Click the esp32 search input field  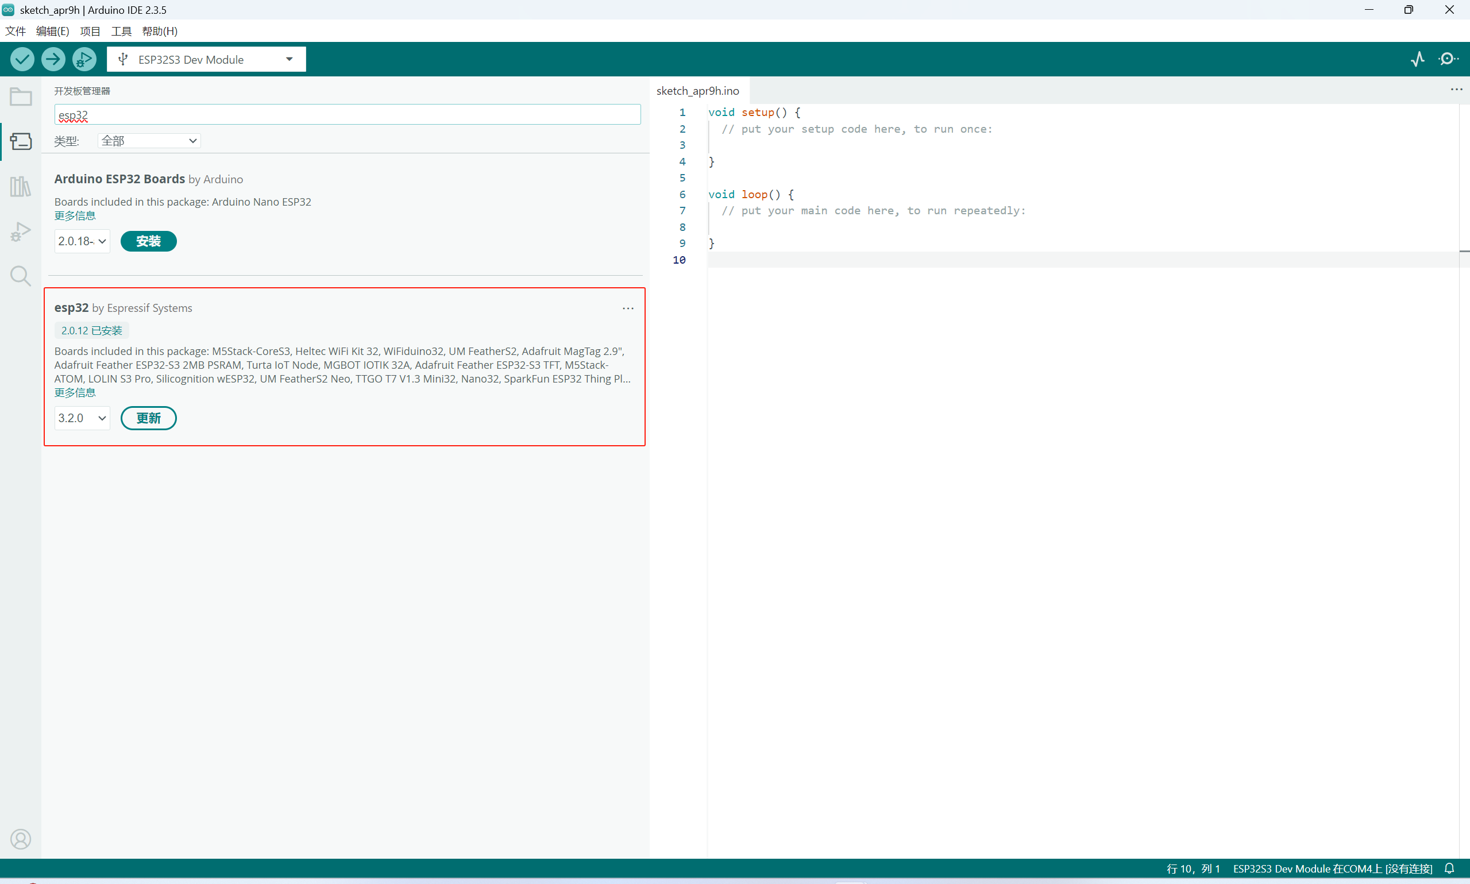point(347,114)
